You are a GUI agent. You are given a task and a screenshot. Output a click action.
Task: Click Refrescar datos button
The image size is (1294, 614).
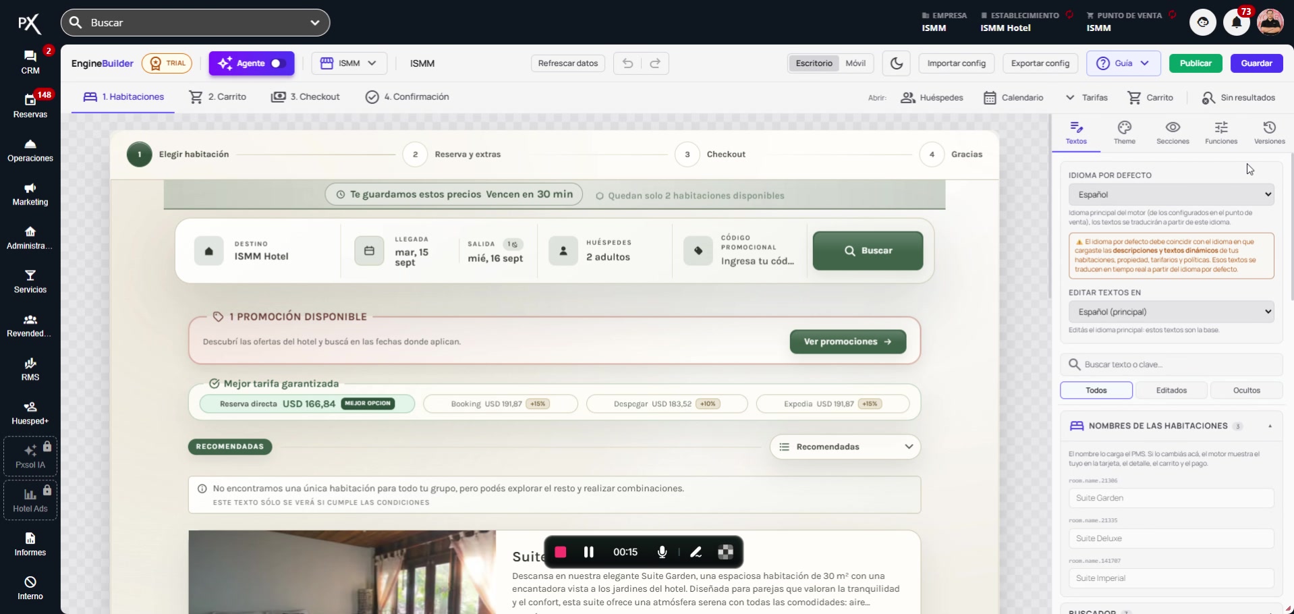pyautogui.click(x=568, y=63)
